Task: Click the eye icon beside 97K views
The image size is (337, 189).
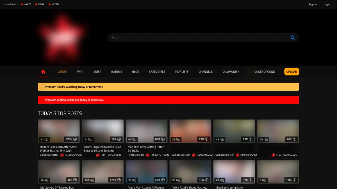Action: 251,180
